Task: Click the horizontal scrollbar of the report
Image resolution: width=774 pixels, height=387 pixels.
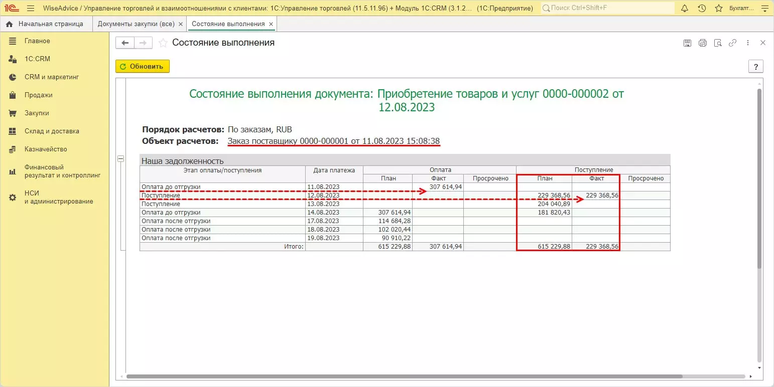Action: pos(405,376)
